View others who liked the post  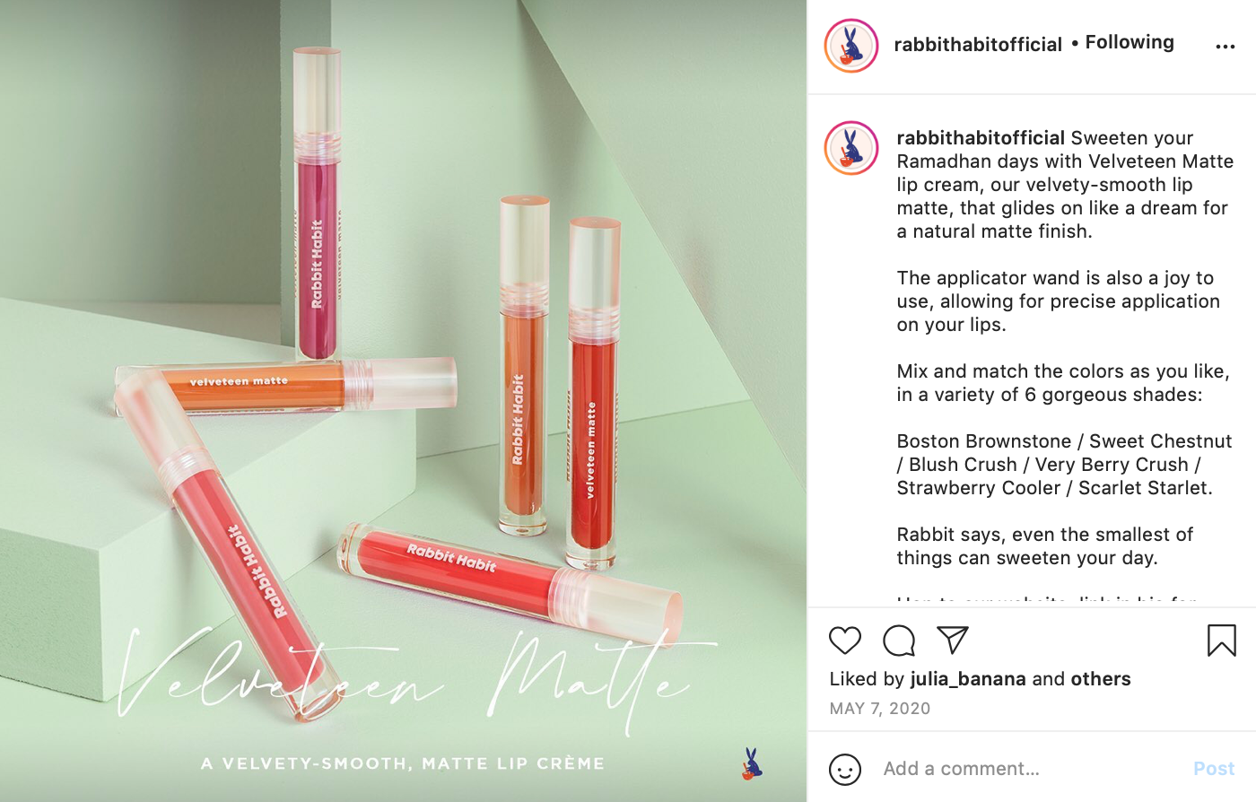1101,679
